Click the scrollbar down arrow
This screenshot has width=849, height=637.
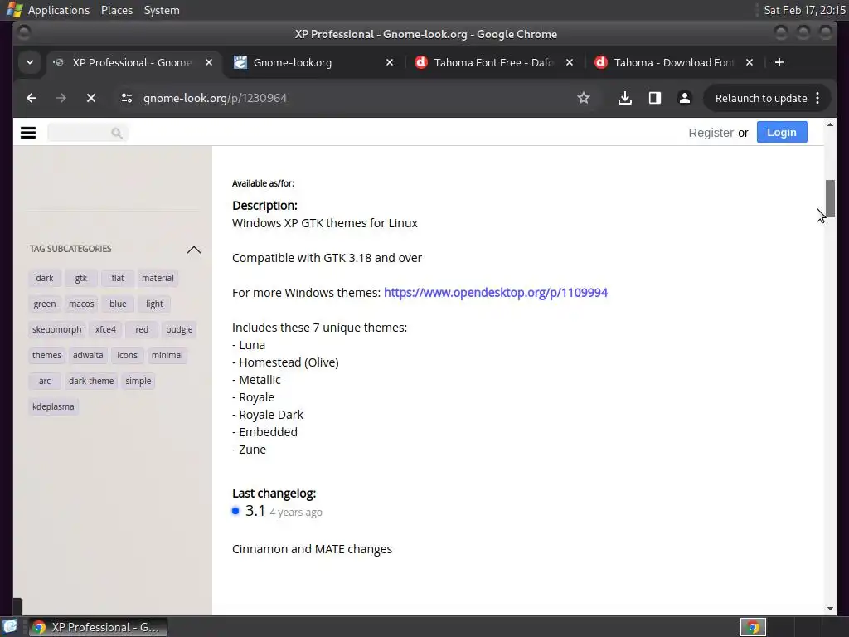click(830, 609)
